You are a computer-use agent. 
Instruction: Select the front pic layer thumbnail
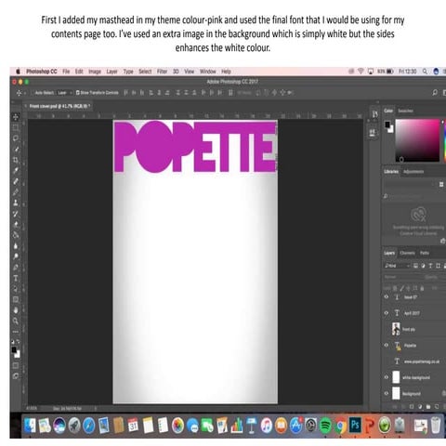click(396, 329)
